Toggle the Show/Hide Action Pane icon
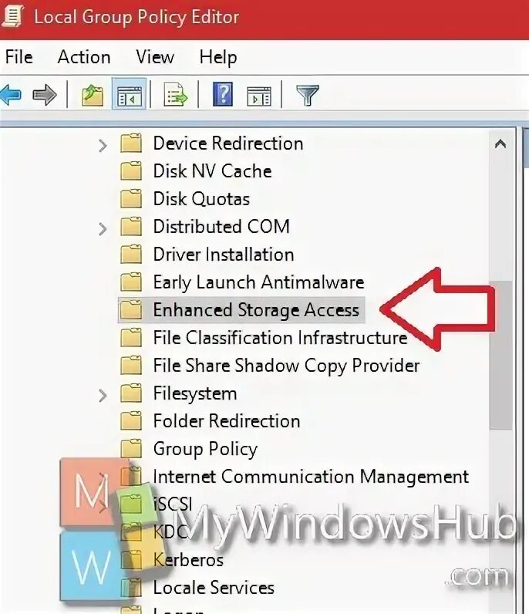 [259, 96]
